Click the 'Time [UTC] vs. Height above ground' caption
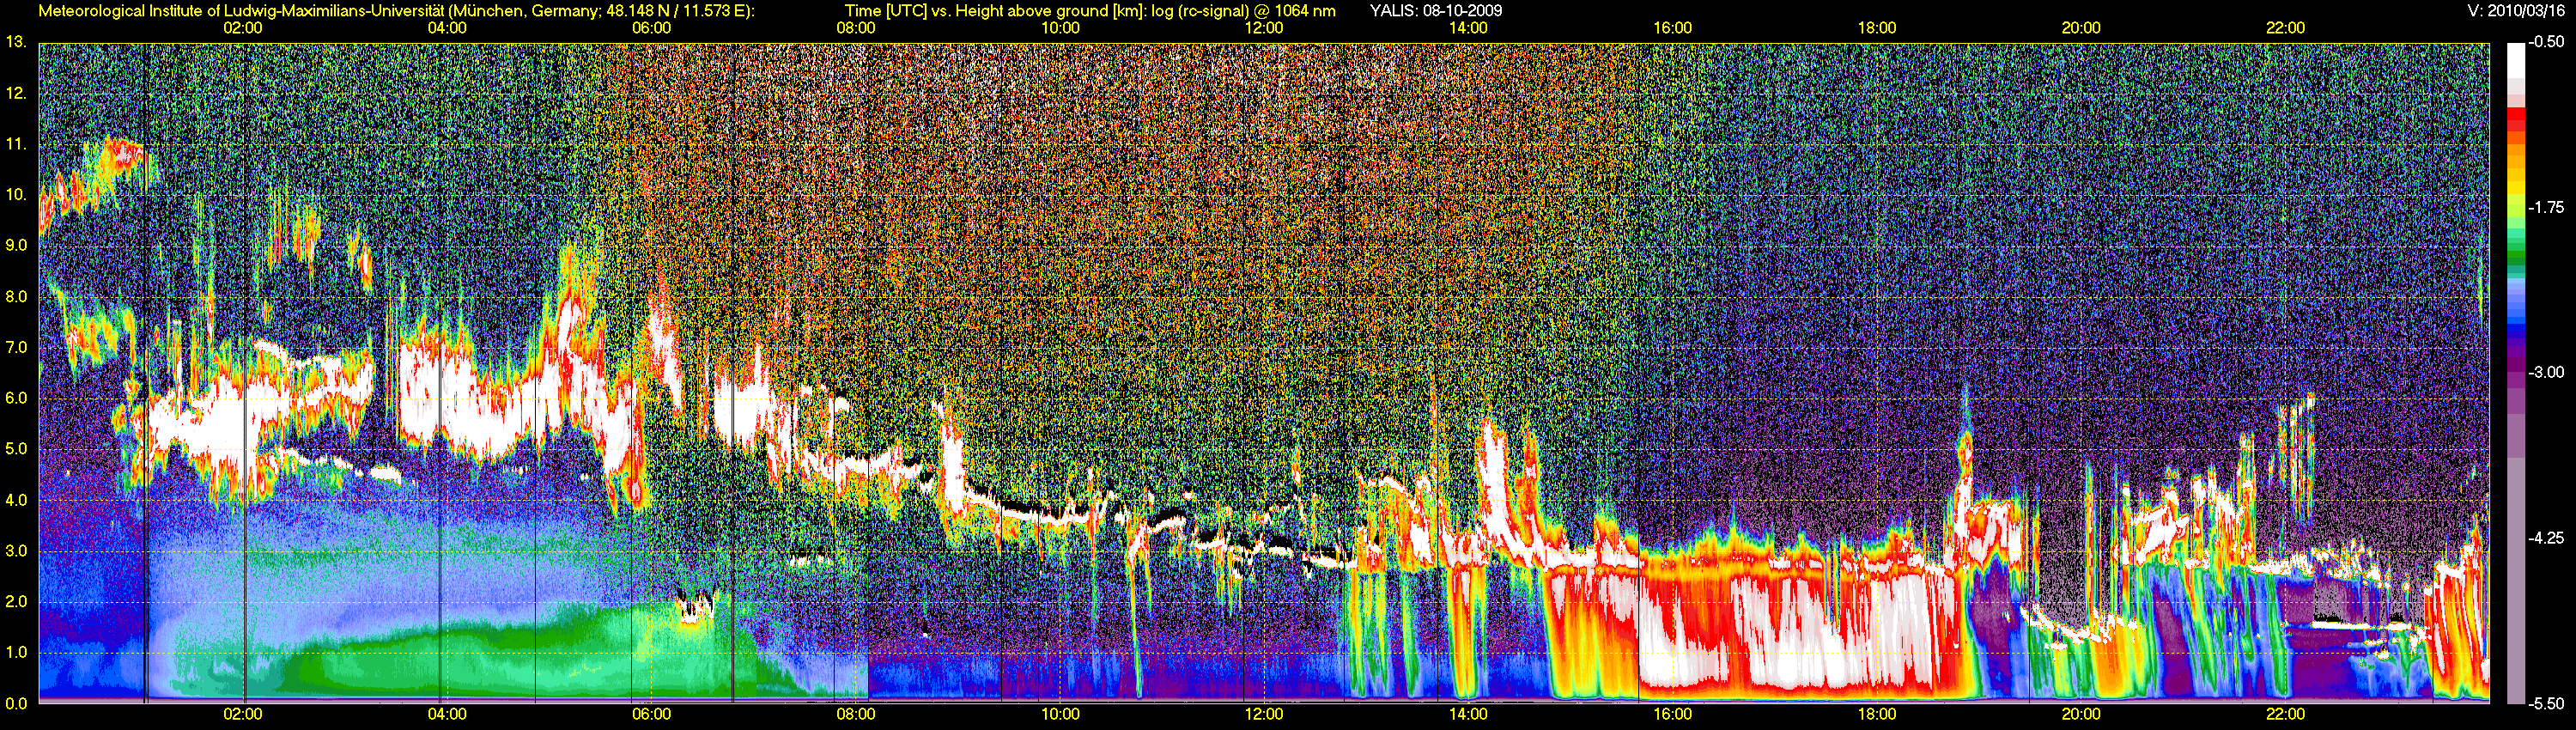2576x730 pixels. [x=1090, y=11]
